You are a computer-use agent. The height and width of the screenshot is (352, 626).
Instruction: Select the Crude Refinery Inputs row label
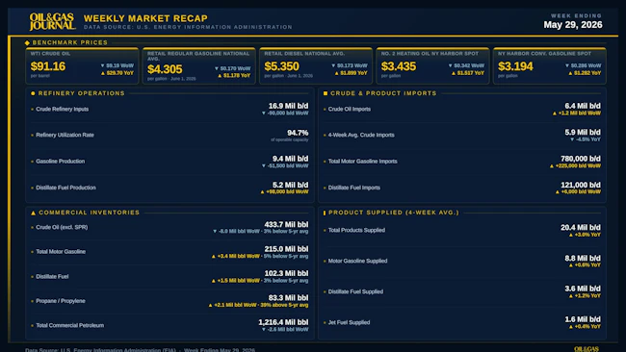click(63, 109)
